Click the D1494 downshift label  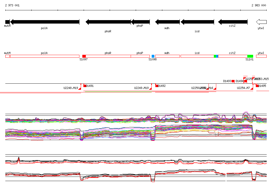tap(240, 81)
